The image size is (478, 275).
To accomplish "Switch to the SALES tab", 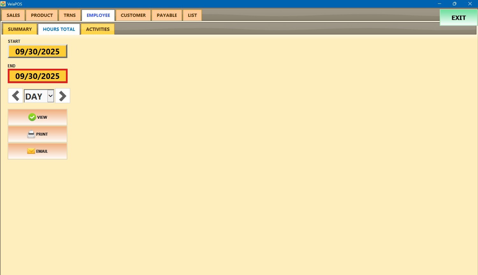I will 13,15.
